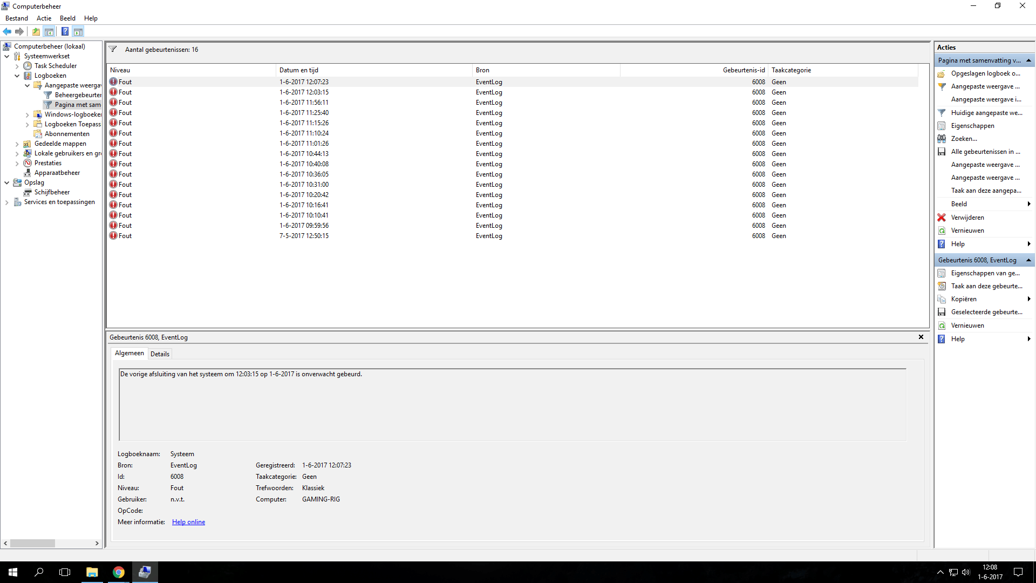The width and height of the screenshot is (1036, 583).
Task: Expand the Windows-logboeken node
Action: [27, 114]
